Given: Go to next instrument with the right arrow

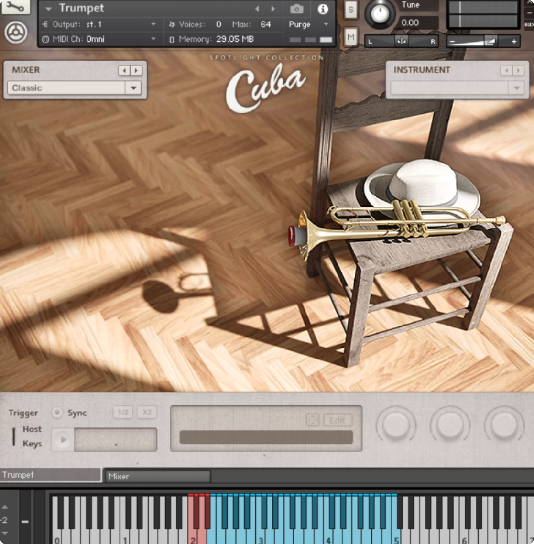Looking at the screenshot, I should (x=273, y=9).
